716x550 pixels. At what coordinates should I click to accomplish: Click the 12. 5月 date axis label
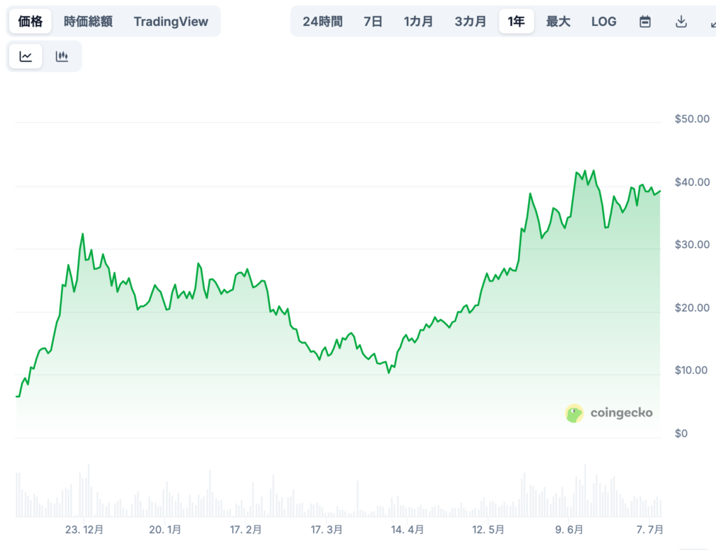[x=488, y=530]
